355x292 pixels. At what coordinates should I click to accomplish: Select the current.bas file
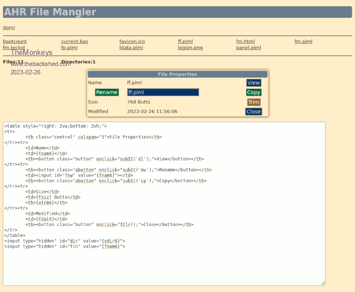tap(74, 42)
